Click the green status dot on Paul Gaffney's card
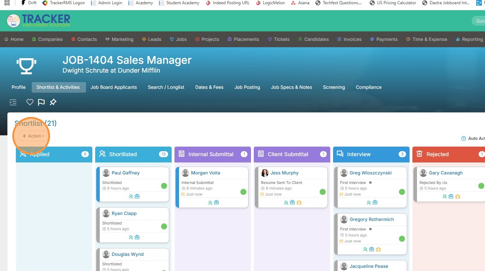Screen dimensions: 485x271 click(x=164, y=186)
